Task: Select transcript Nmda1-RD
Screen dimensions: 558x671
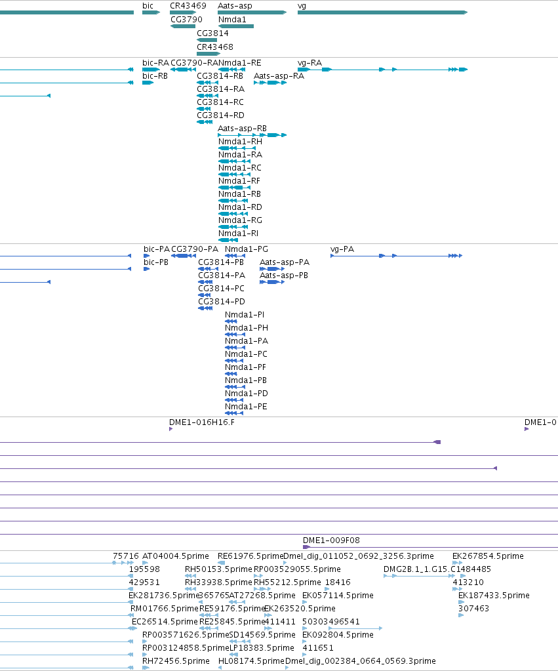Action: (x=233, y=214)
